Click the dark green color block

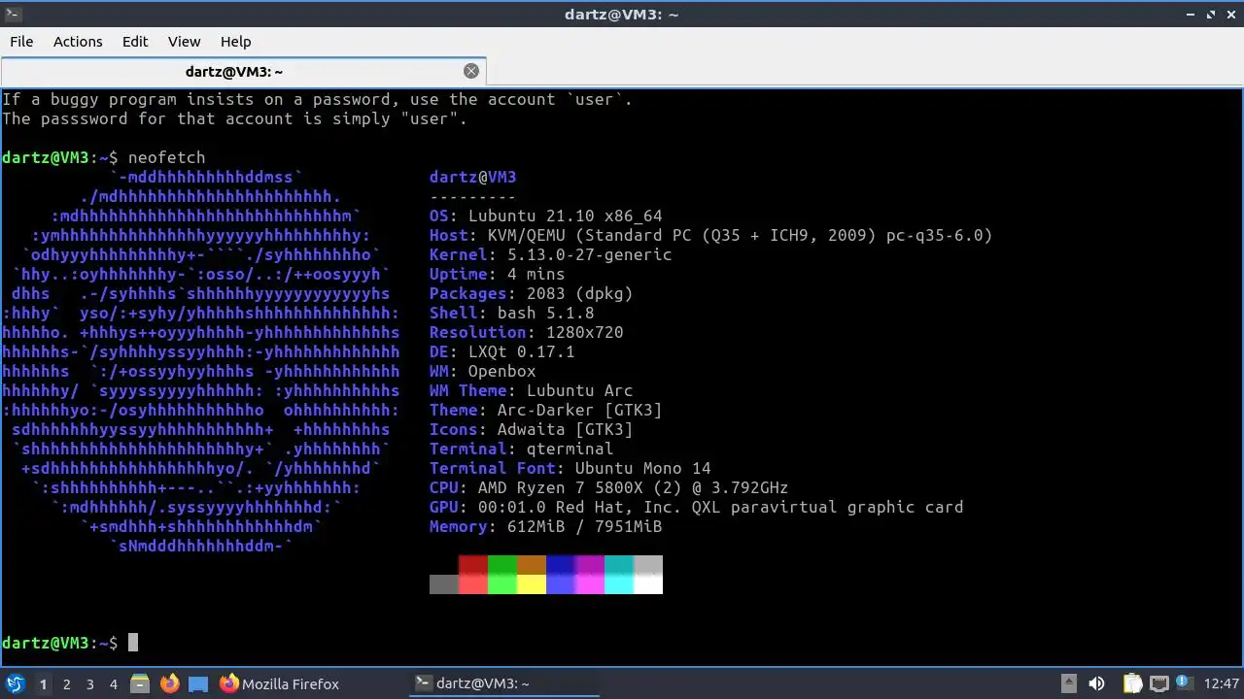[x=502, y=565]
